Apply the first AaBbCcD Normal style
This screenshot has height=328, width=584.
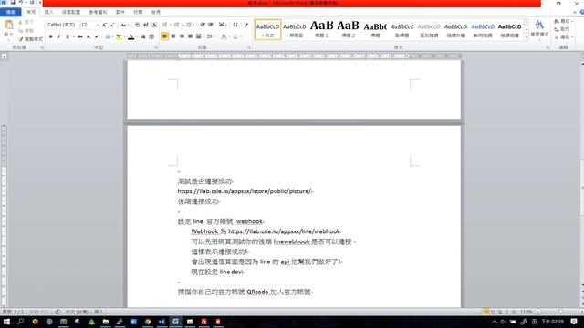[x=267, y=30]
